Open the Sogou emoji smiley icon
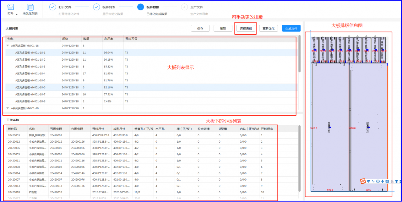 (x=378, y=181)
